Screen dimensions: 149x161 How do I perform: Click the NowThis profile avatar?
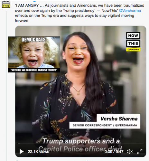tap(6, 5)
